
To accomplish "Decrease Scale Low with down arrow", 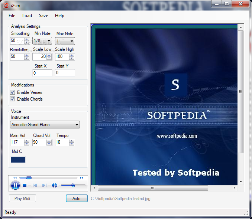I will (x=49, y=58).
